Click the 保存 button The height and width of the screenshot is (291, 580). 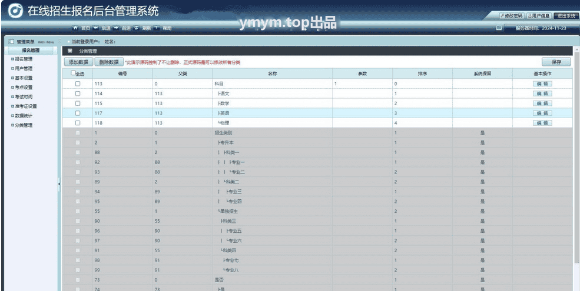(x=556, y=62)
